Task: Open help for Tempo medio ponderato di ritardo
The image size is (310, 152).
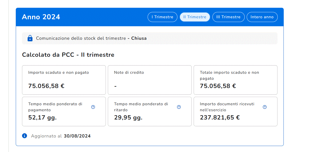Action: click(179, 107)
